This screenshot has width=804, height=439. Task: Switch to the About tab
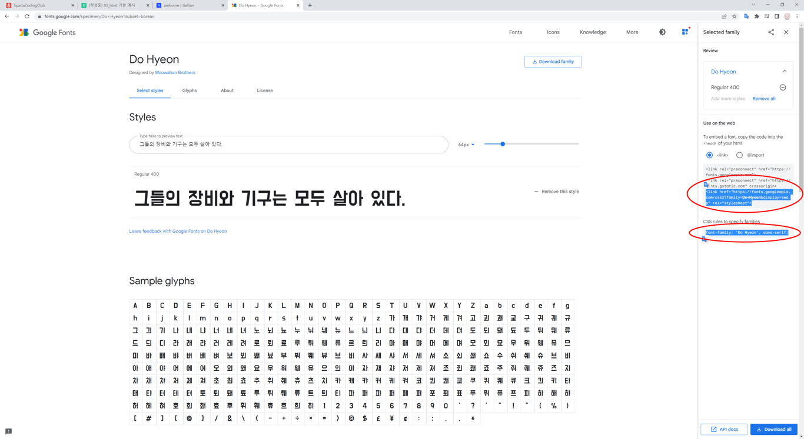click(227, 91)
